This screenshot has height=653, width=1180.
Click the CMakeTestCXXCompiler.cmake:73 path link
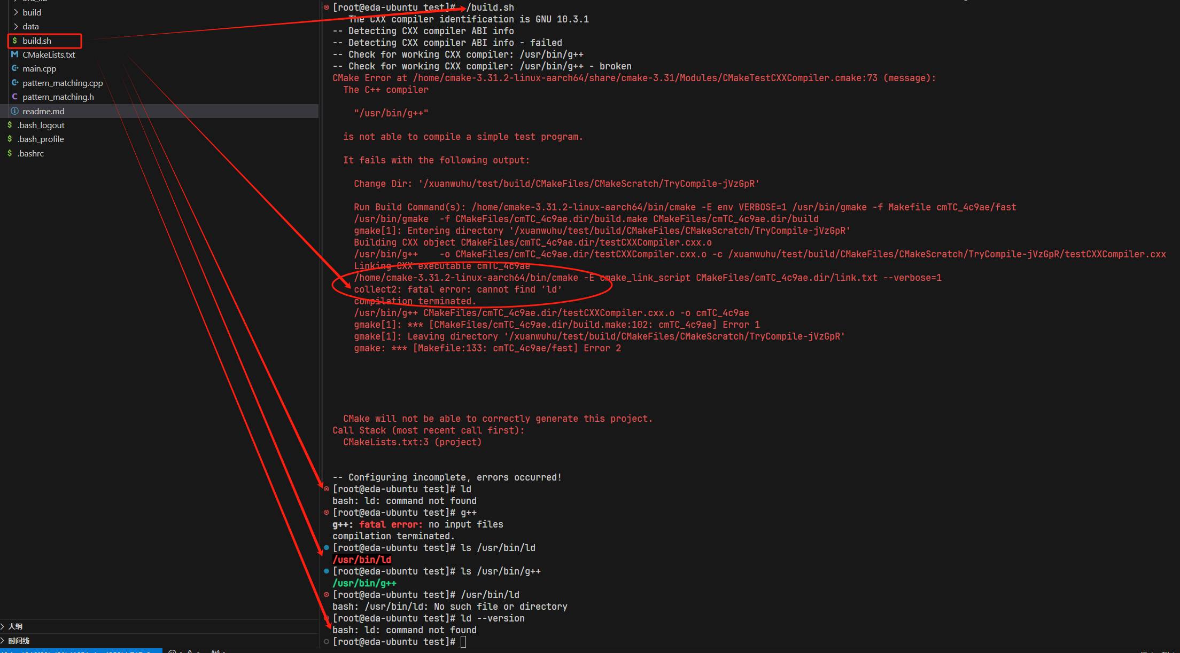point(645,78)
